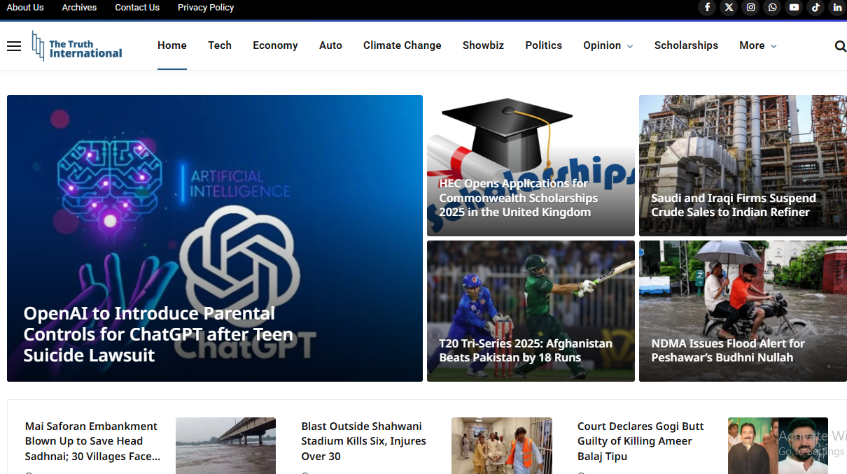
Task: Click the Archives link in top bar
Action: click(x=79, y=8)
